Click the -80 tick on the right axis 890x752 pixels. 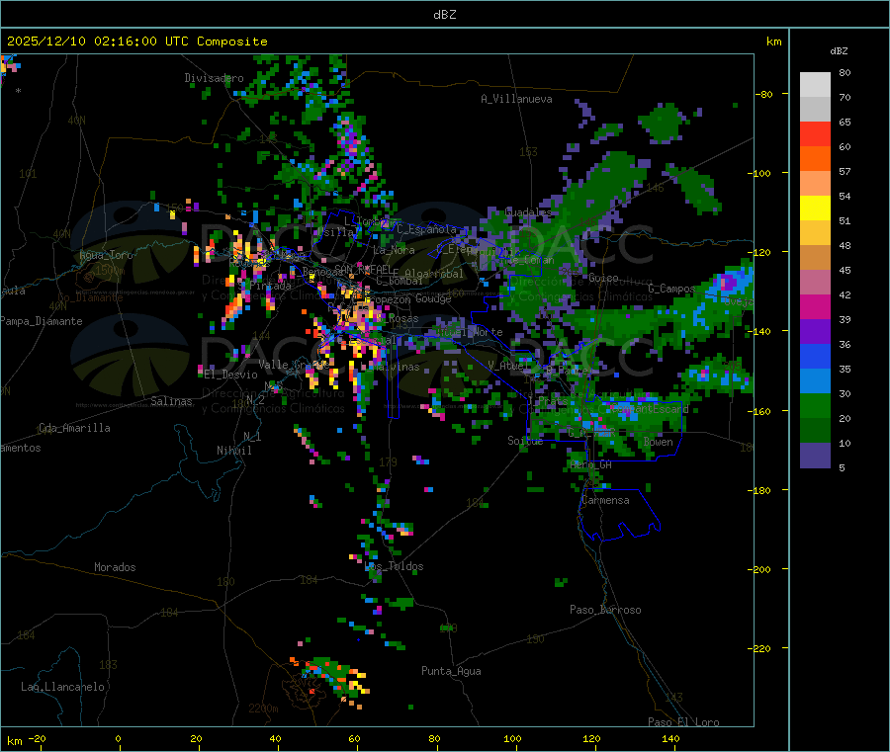(764, 94)
